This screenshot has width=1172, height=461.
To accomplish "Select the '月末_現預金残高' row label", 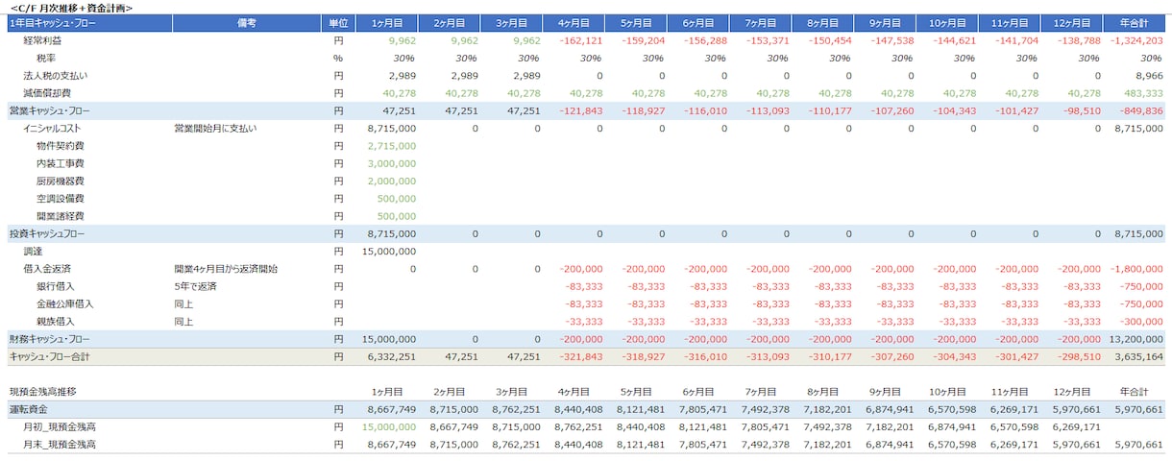I will coord(60,444).
